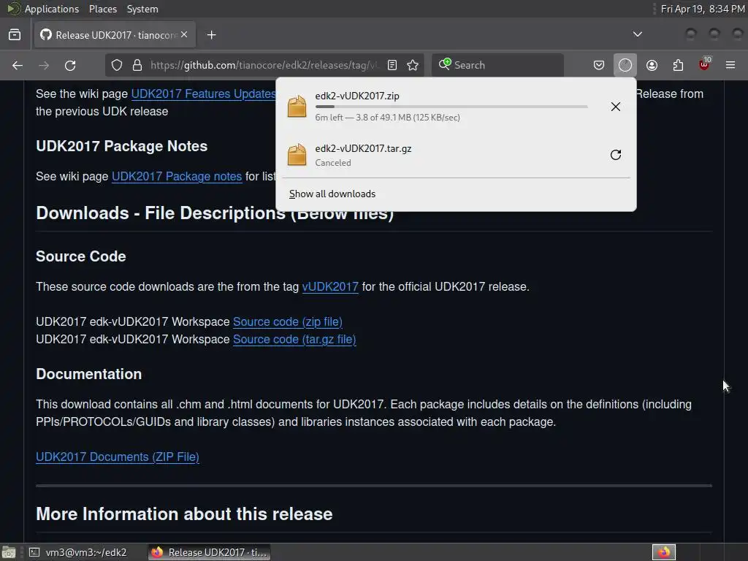The image size is (748, 561).
Task: Select the Release UDK2017 tianocore tab
Action: click(x=115, y=35)
